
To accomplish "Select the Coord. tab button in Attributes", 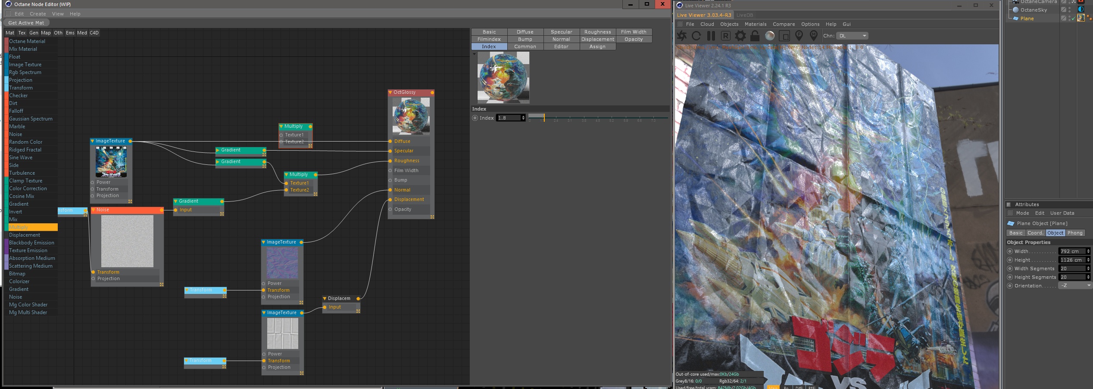I will click(1035, 233).
